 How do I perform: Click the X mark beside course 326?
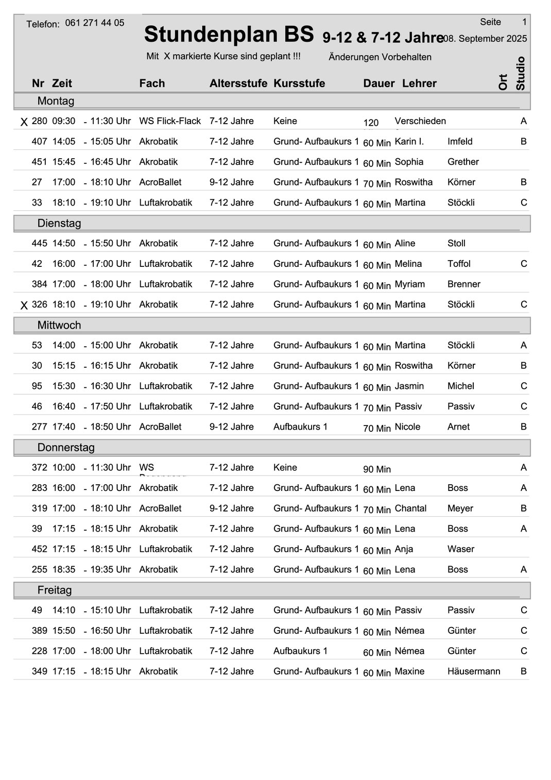[x=24, y=306]
